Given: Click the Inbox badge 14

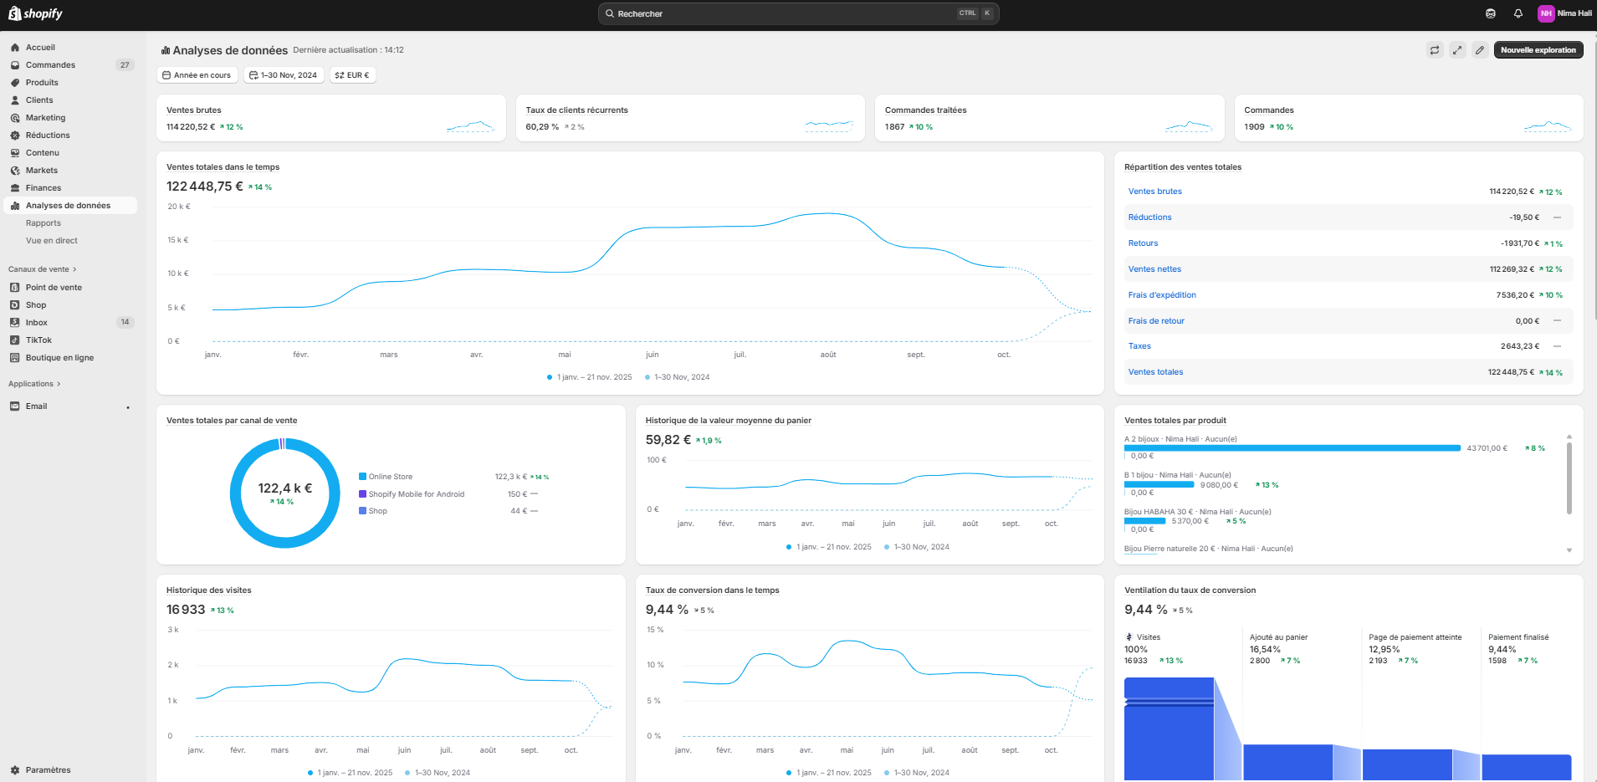Looking at the screenshot, I should click(x=125, y=323).
